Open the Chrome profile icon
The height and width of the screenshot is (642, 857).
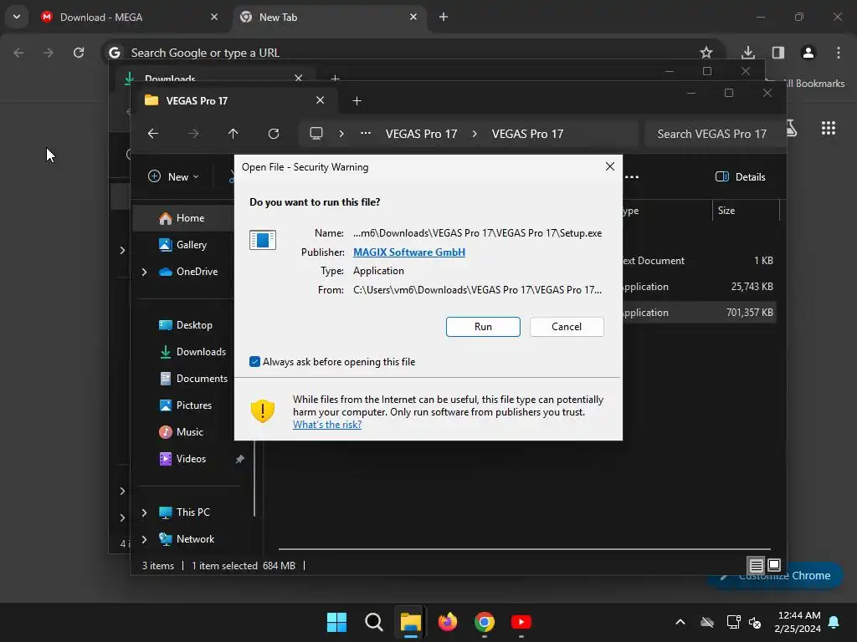coord(808,53)
